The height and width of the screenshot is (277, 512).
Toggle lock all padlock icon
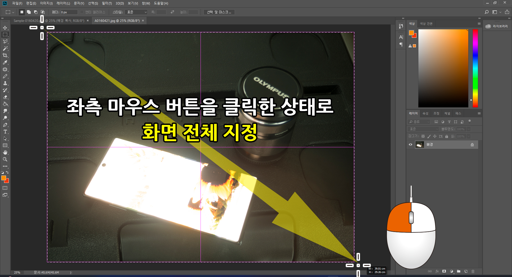447,136
